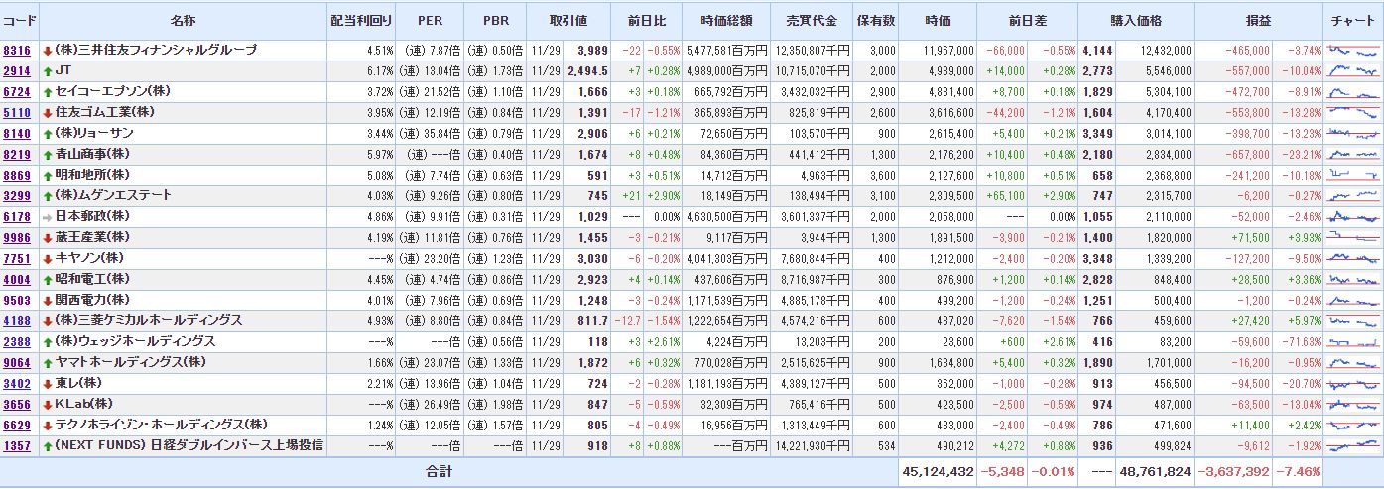Click the gray sideways arrow beside 日本郵政

(48, 216)
